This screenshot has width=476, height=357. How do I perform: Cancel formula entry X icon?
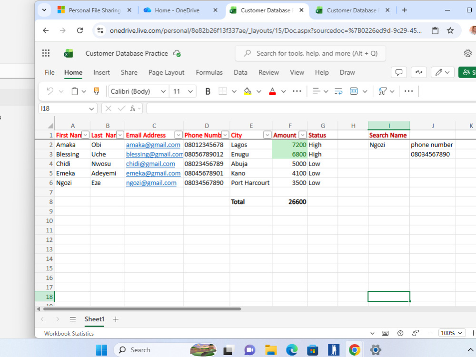click(109, 109)
